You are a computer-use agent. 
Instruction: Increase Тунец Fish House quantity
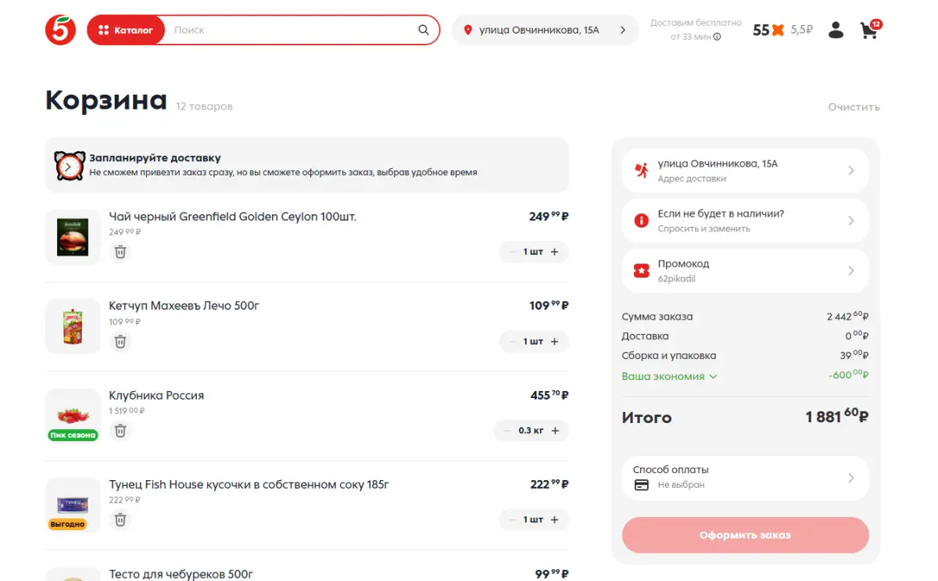[555, 519]
